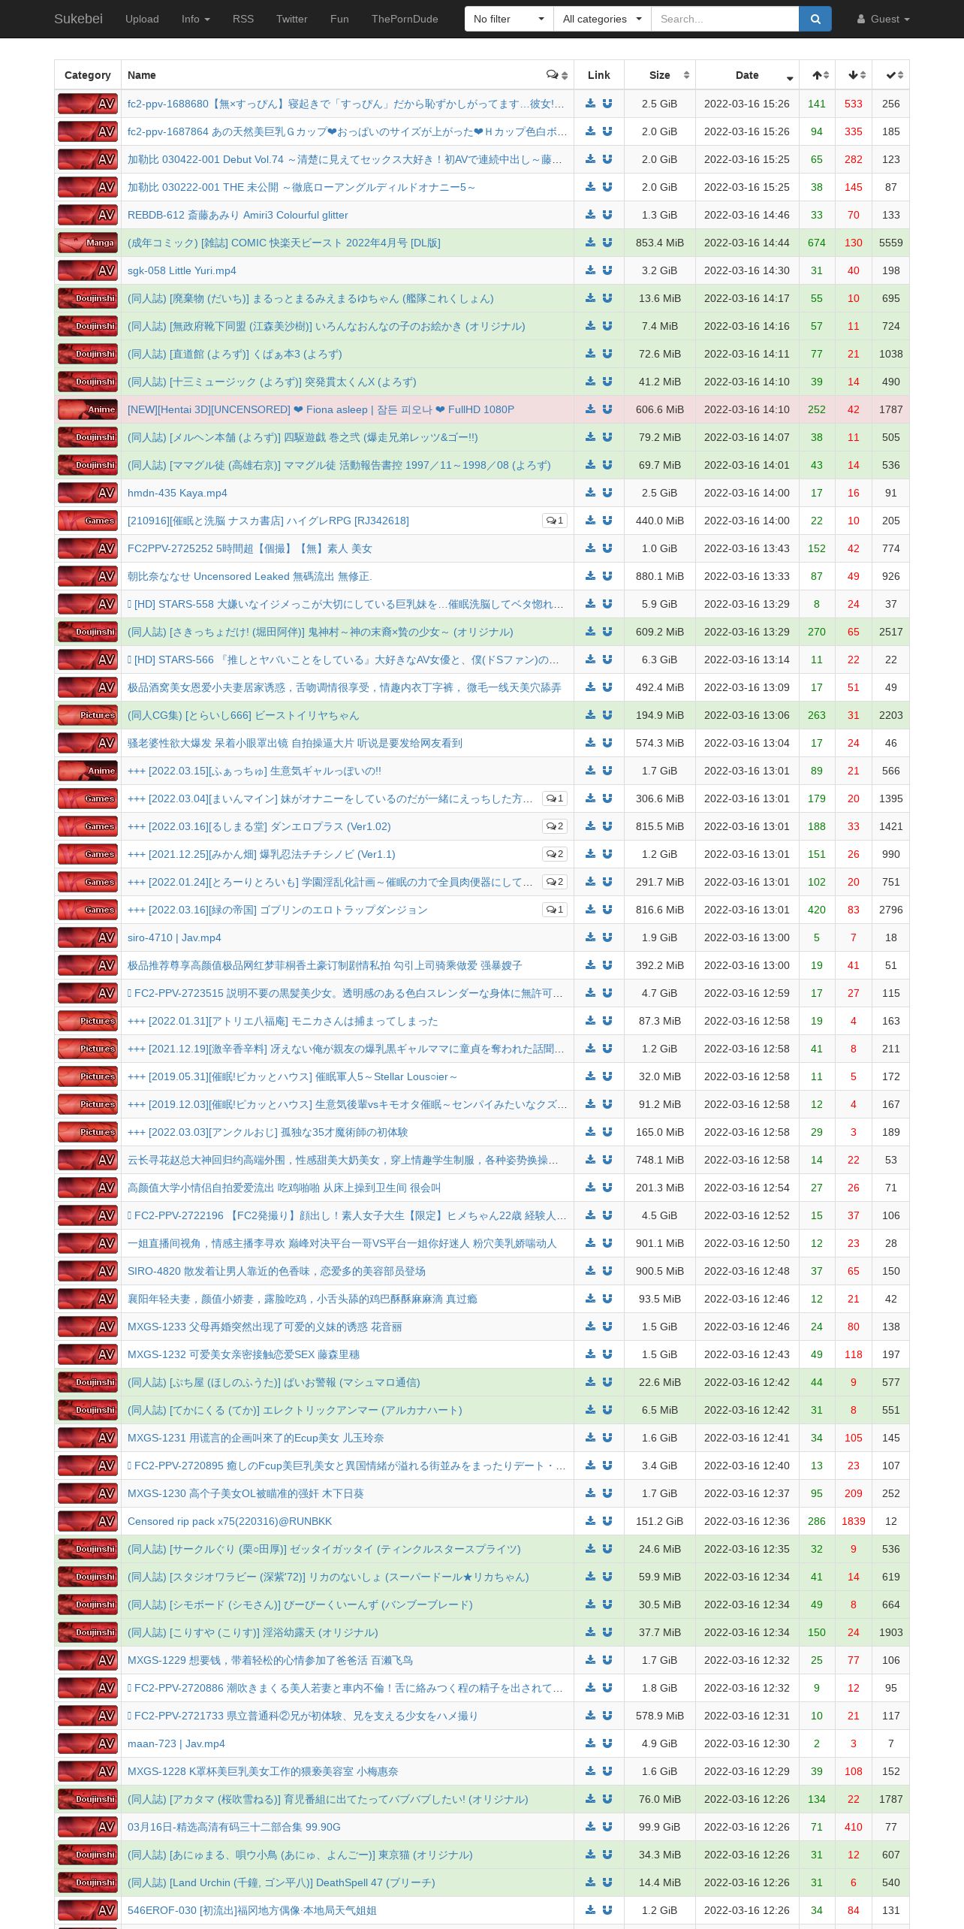Open comments badge on the 440.0 MiB games row
This screenshot has height=1929, width=964.
point(555,521)
